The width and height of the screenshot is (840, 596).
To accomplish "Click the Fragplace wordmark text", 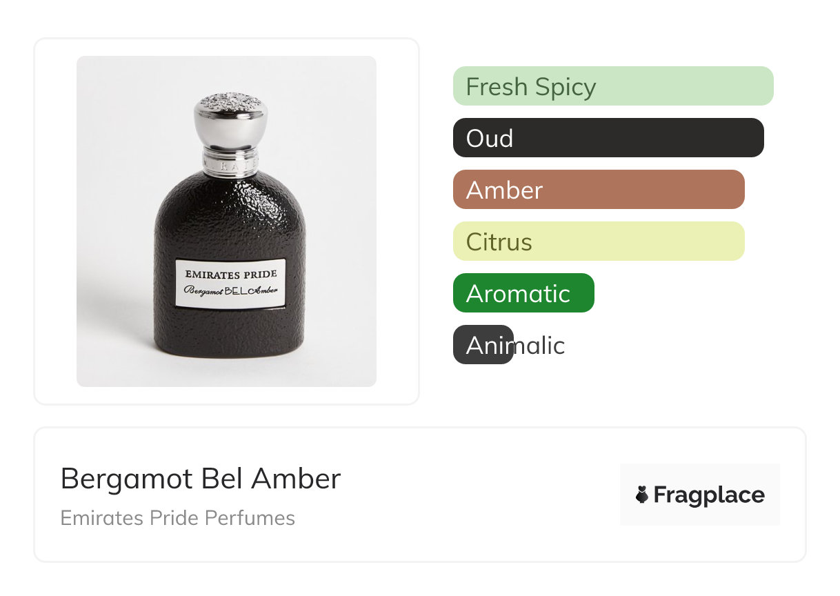I will tap(709, 495).
